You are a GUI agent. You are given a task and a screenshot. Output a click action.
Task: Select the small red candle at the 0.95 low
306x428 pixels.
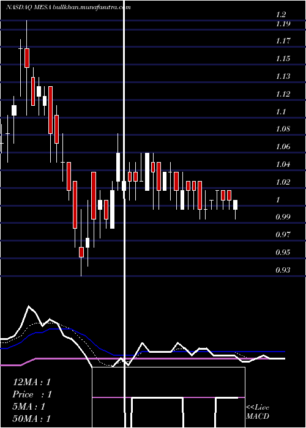point(81,252)
